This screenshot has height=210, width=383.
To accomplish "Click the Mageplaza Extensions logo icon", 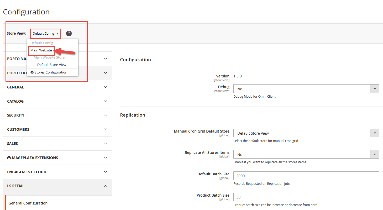I will 9,158.
